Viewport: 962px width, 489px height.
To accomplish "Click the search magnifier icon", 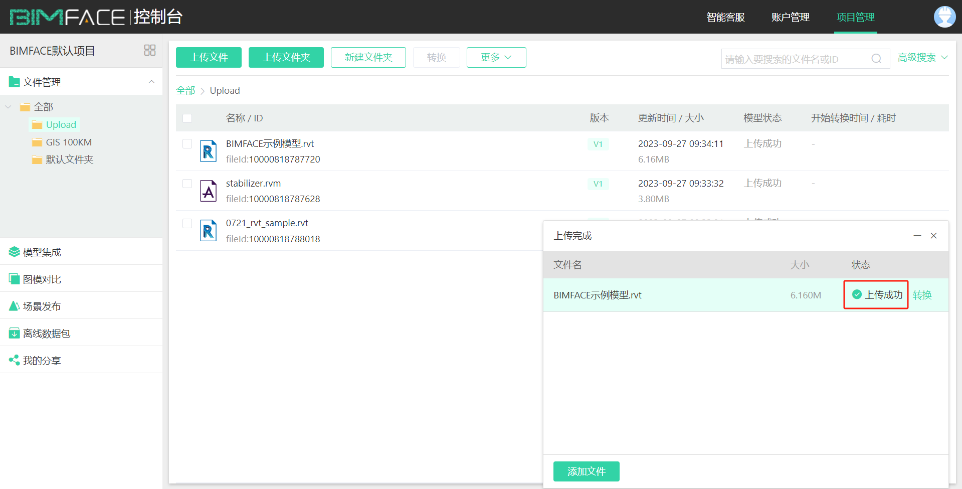I will pyautogui.click(x=876, y=59).
